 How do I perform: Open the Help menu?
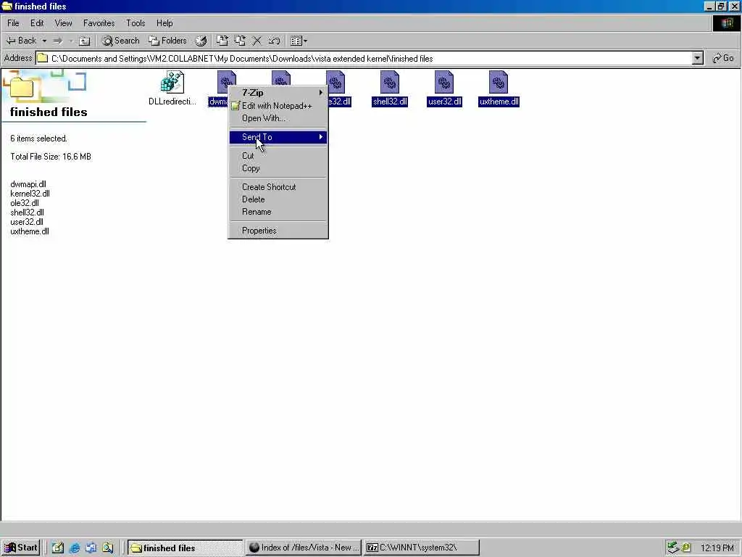click(164, 22)
